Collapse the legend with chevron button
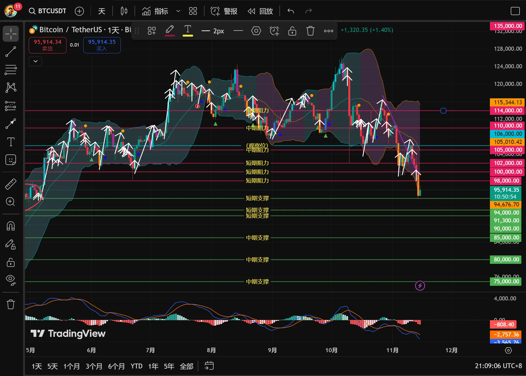The width and height of the screenshot is (526, 376). pos(36,61)
